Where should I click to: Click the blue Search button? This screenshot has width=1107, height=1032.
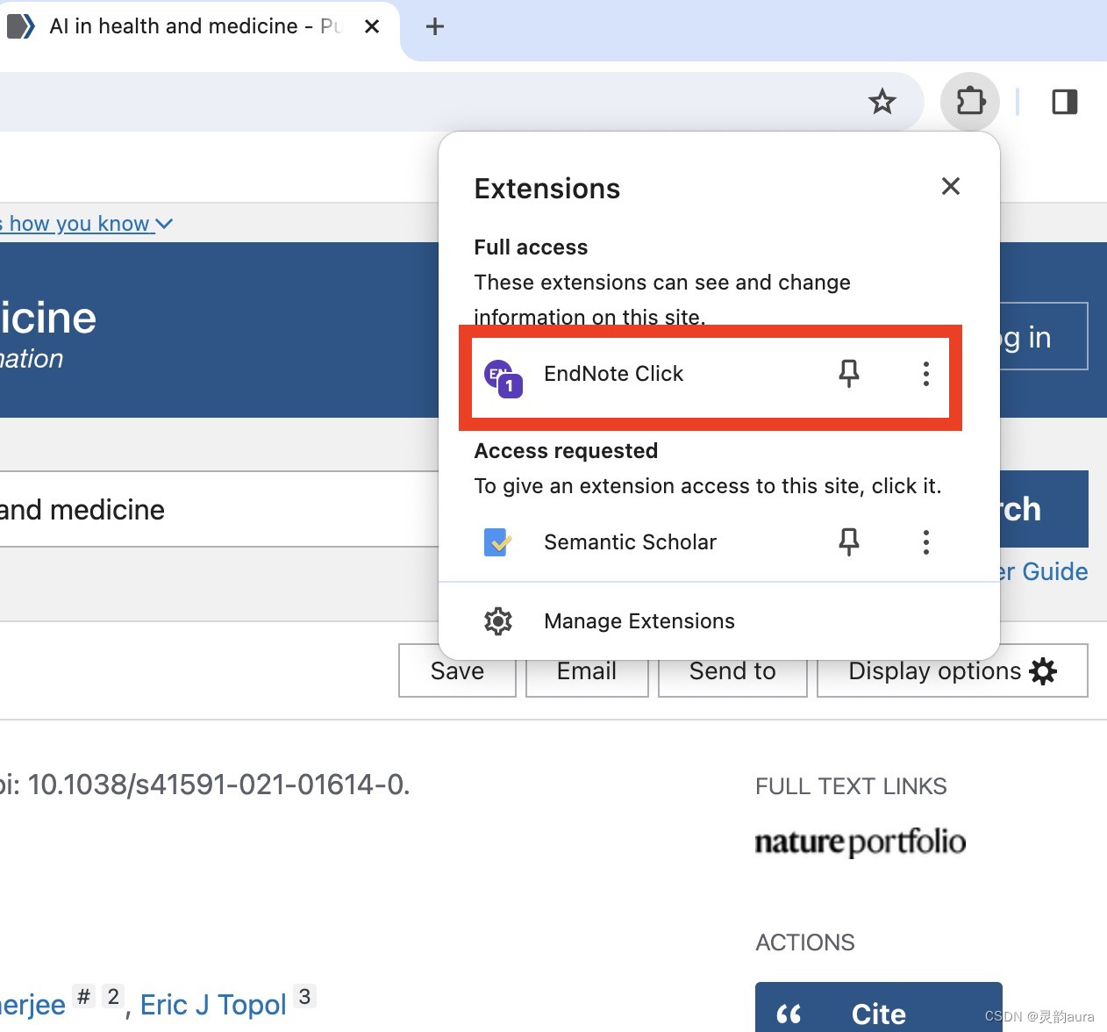(x=1044, y=509)
